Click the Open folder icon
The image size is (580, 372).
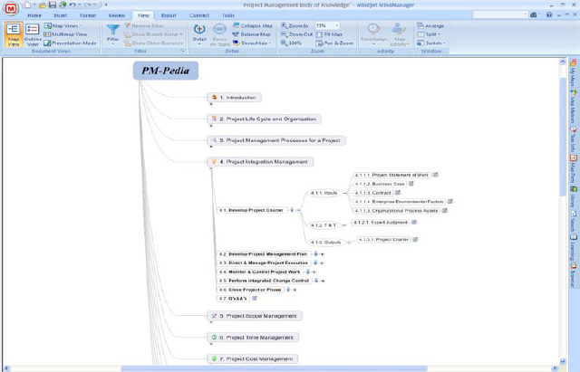tap(43, 5)
